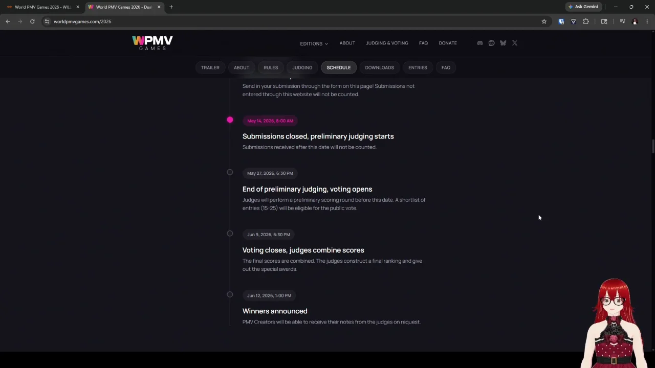
Task: Open the Chrome profile avatar menu
Action: tap(635, 21)
